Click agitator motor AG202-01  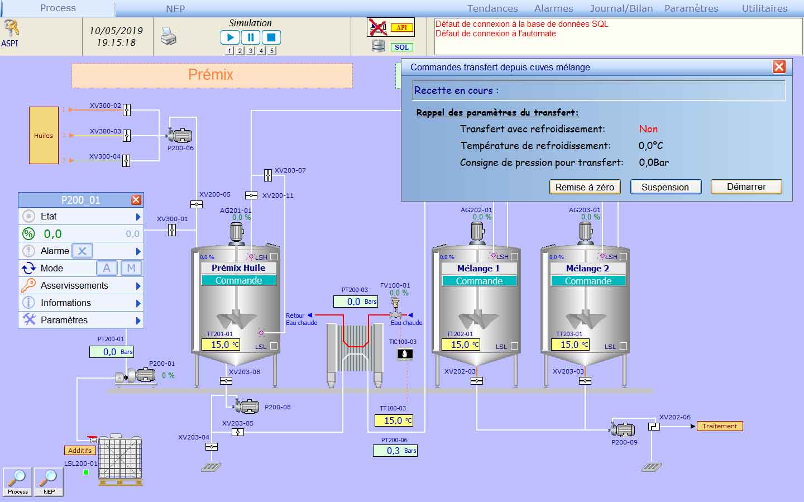coord(477,232)
